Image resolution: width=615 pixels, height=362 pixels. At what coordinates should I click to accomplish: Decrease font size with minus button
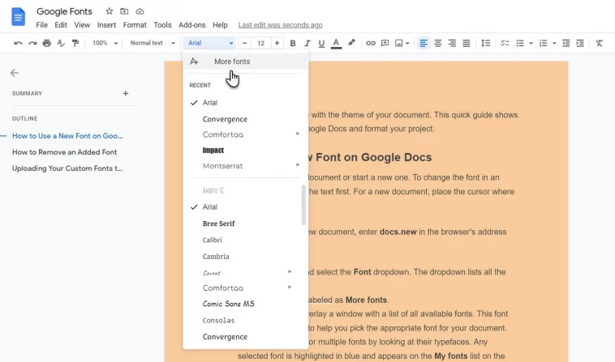coord(245,43)
